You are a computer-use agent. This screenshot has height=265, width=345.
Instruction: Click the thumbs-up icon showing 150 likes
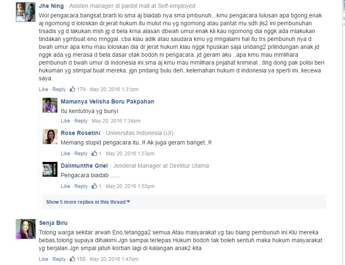click(72, 259)
